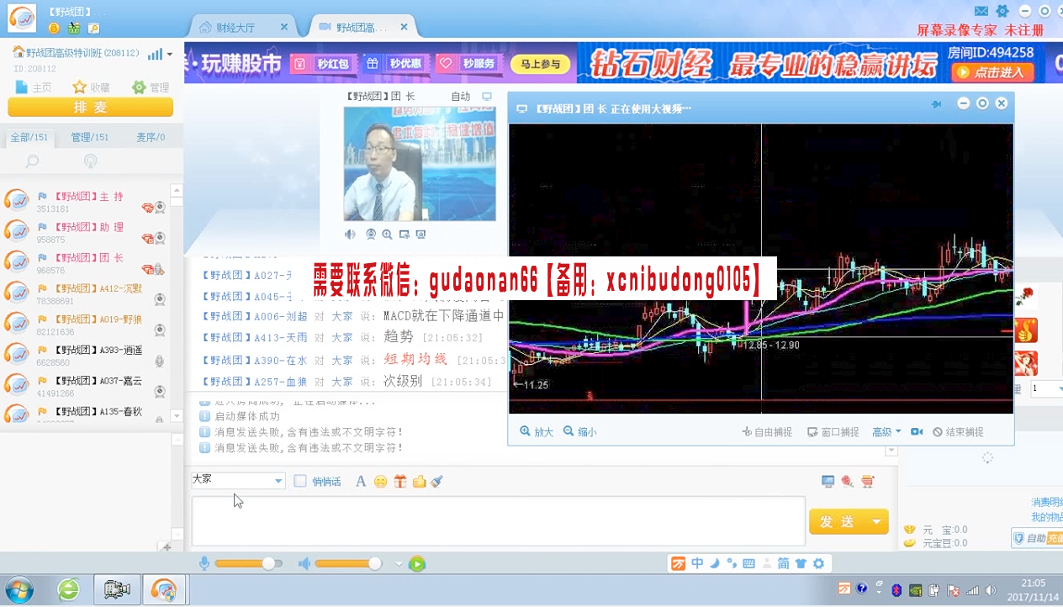This screenshot has height=607, width=1063.
Task: Open the 大家 recipient dropdown
Action: [279, 481]
